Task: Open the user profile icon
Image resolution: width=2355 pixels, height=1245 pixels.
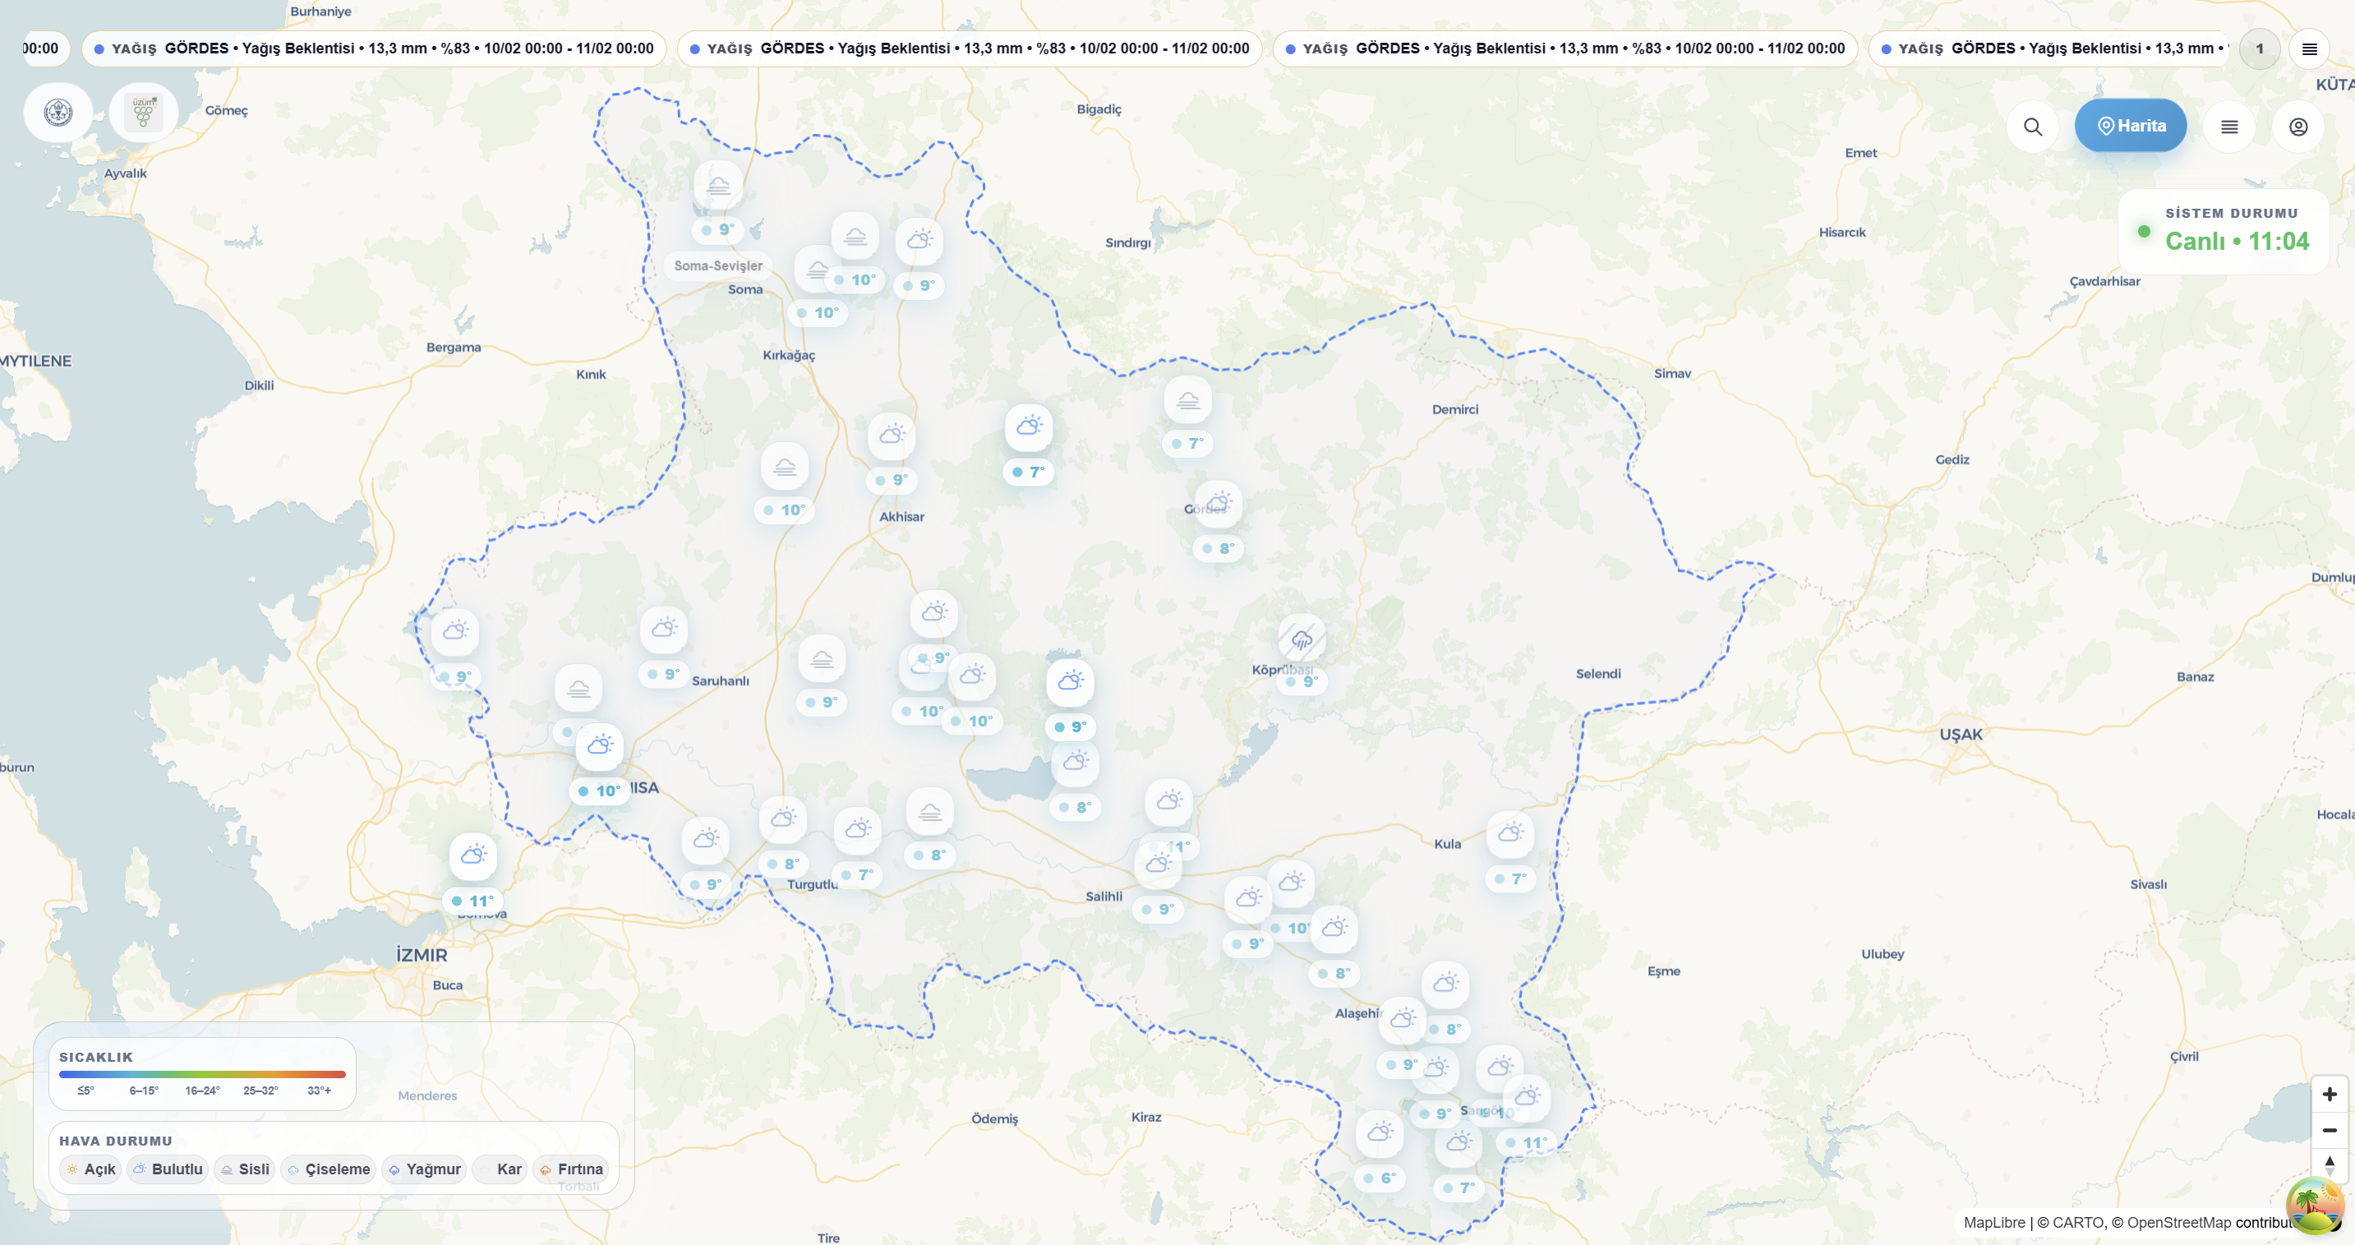Action: pos(2297,127)
